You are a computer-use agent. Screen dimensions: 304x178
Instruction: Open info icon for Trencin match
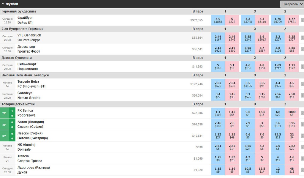point(302,159)
